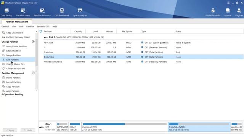Open the Disk menu
The height and width of the screenshot is (137, 244).
tap(21, 27)
